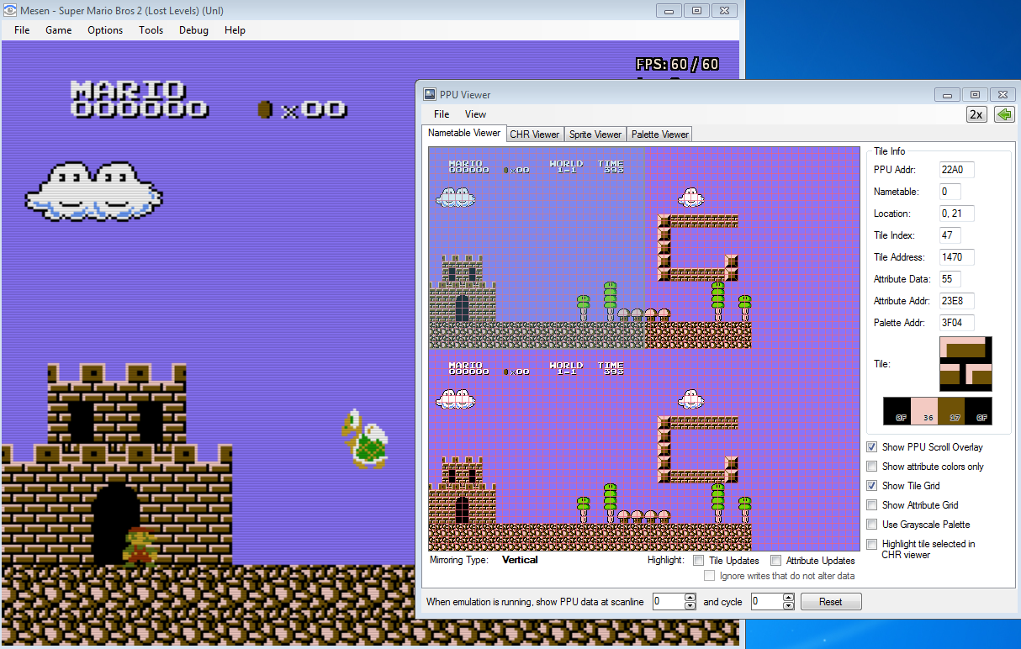Enable Show attribute colors only
This screenshot has height=649, width=1021.
pos(873,467)
